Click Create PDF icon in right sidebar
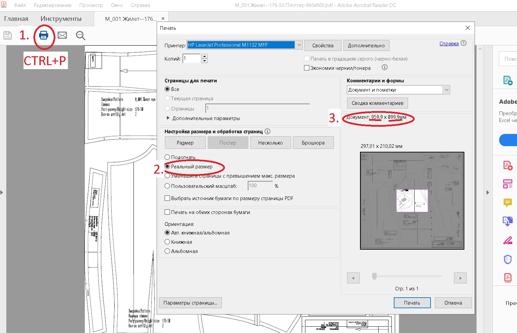Screen dimensions: 517x333 (x=508, y=165)
